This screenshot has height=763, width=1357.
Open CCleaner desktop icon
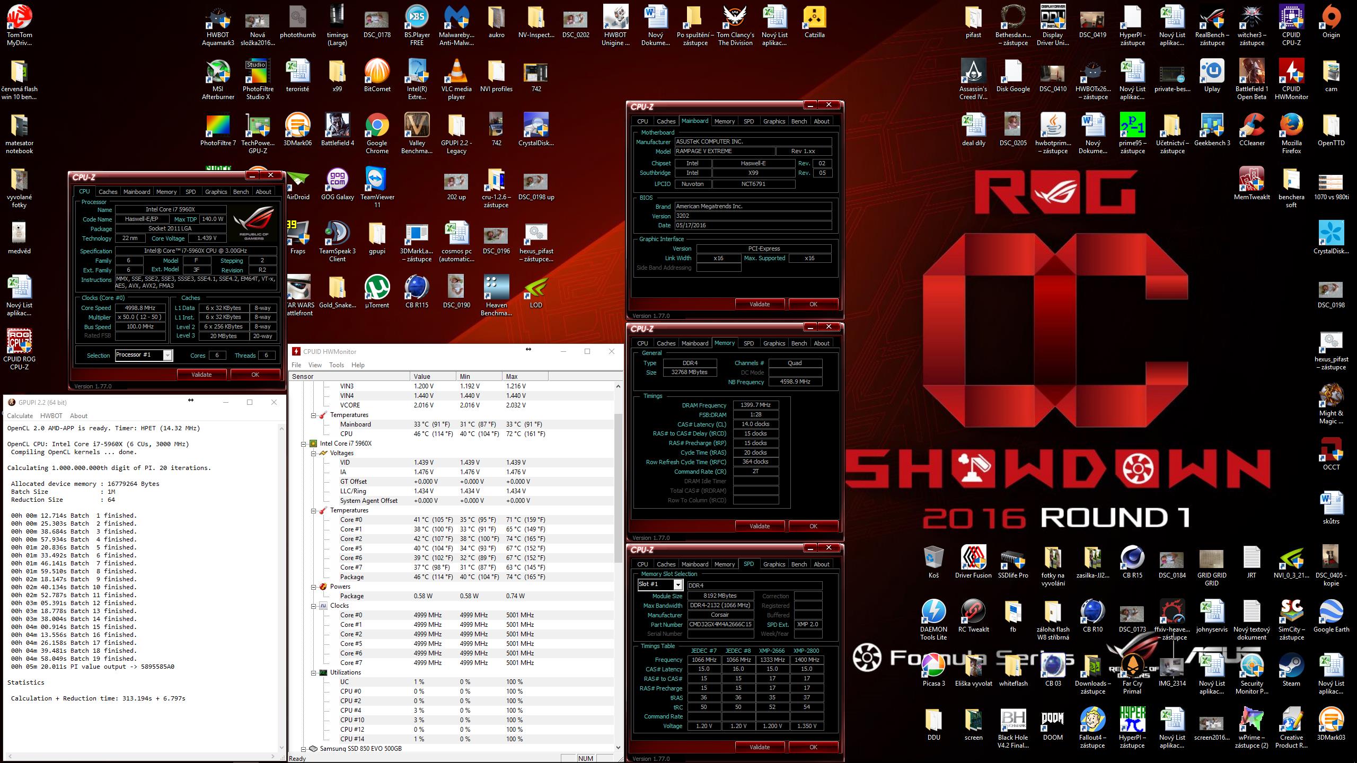point(1252,129)
